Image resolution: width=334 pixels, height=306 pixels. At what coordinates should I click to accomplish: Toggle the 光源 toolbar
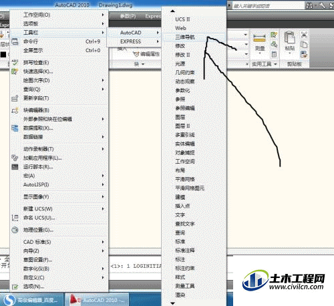194,63
